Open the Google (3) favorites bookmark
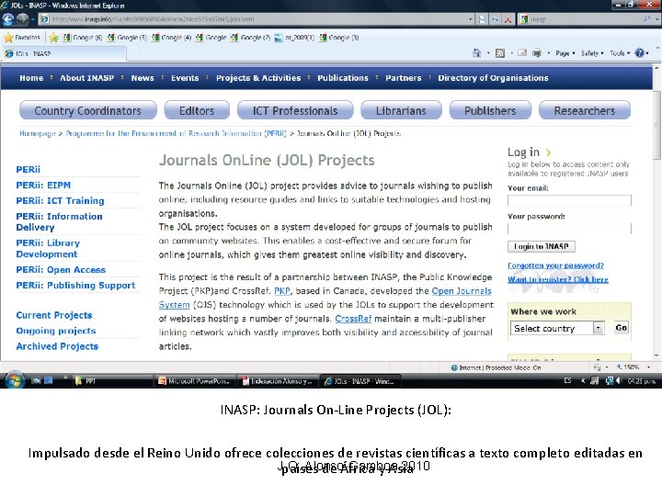The width and height of the screenshot is (662, 496). pyautogui.click(x=339, y=38)
